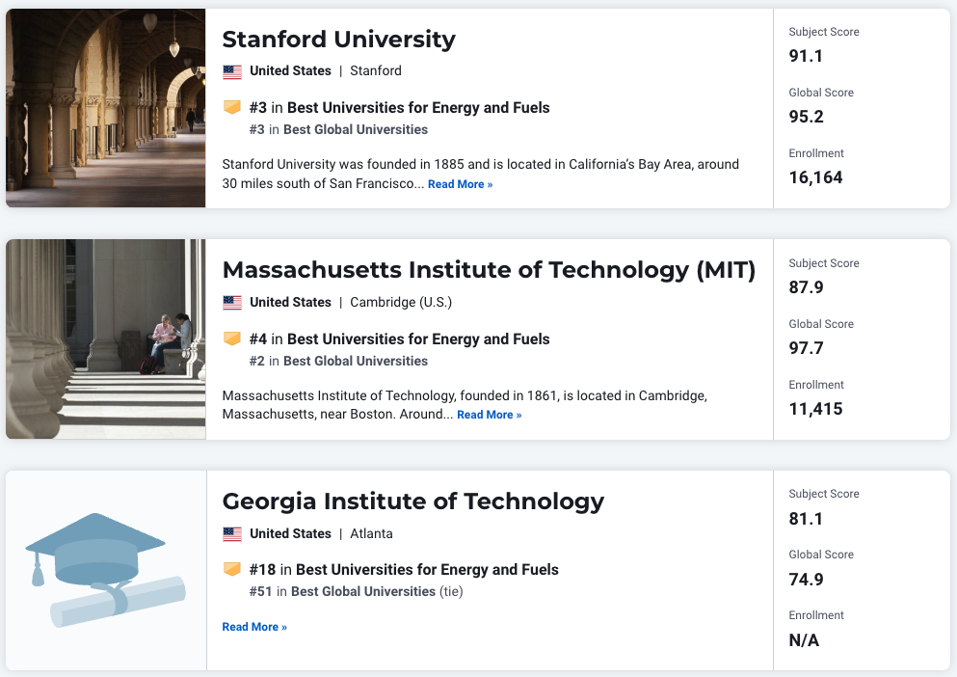957x677 pixels.
Task: Click Read More in Stanford's description
Action: coord(461,184)
